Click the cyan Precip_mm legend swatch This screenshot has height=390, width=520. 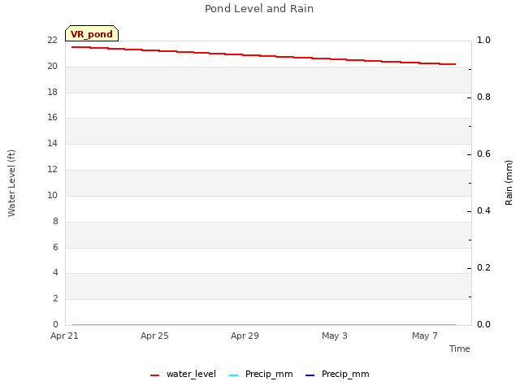pyautogui.click(x=234, y=375)
